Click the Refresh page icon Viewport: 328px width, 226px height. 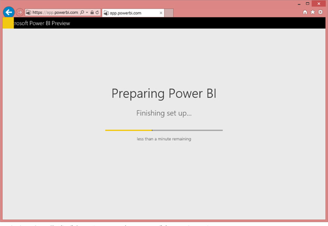(97, 13)
